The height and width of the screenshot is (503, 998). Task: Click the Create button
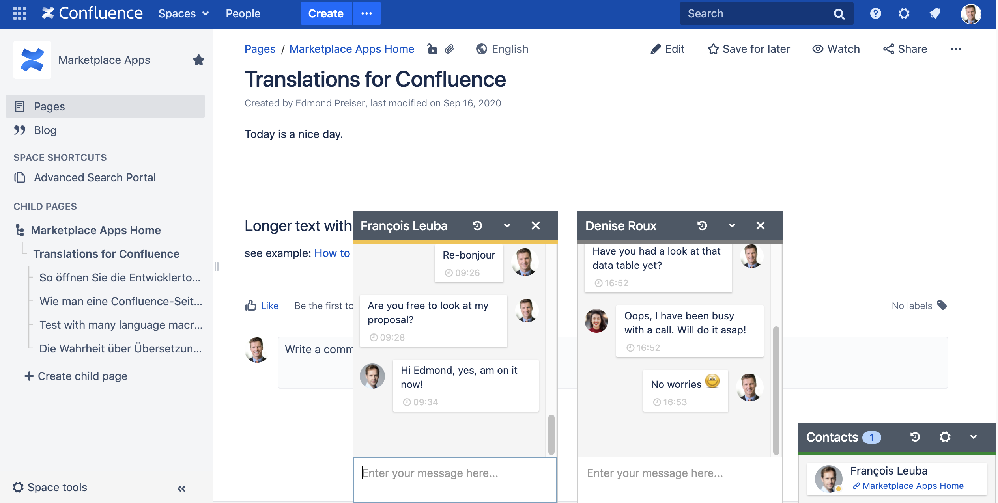coord(325,13)
